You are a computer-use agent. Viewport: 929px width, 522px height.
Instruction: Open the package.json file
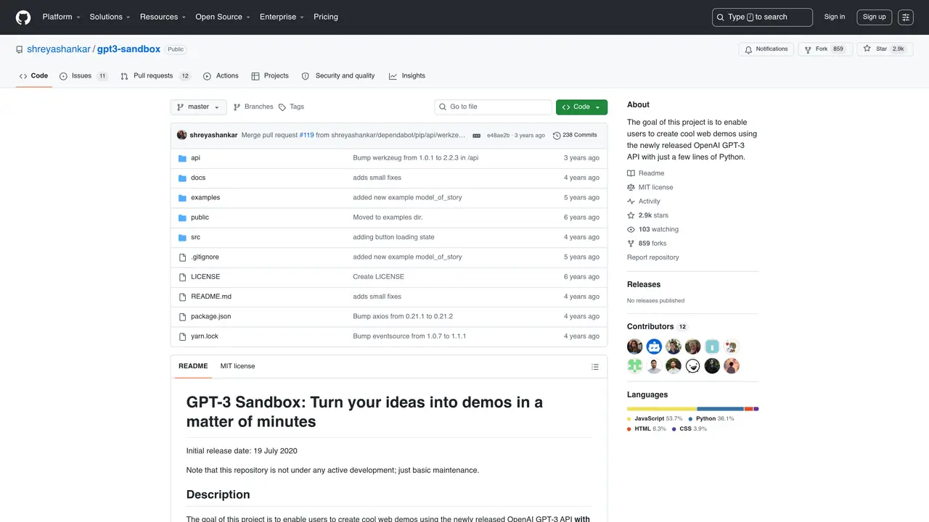coord(210,316)
